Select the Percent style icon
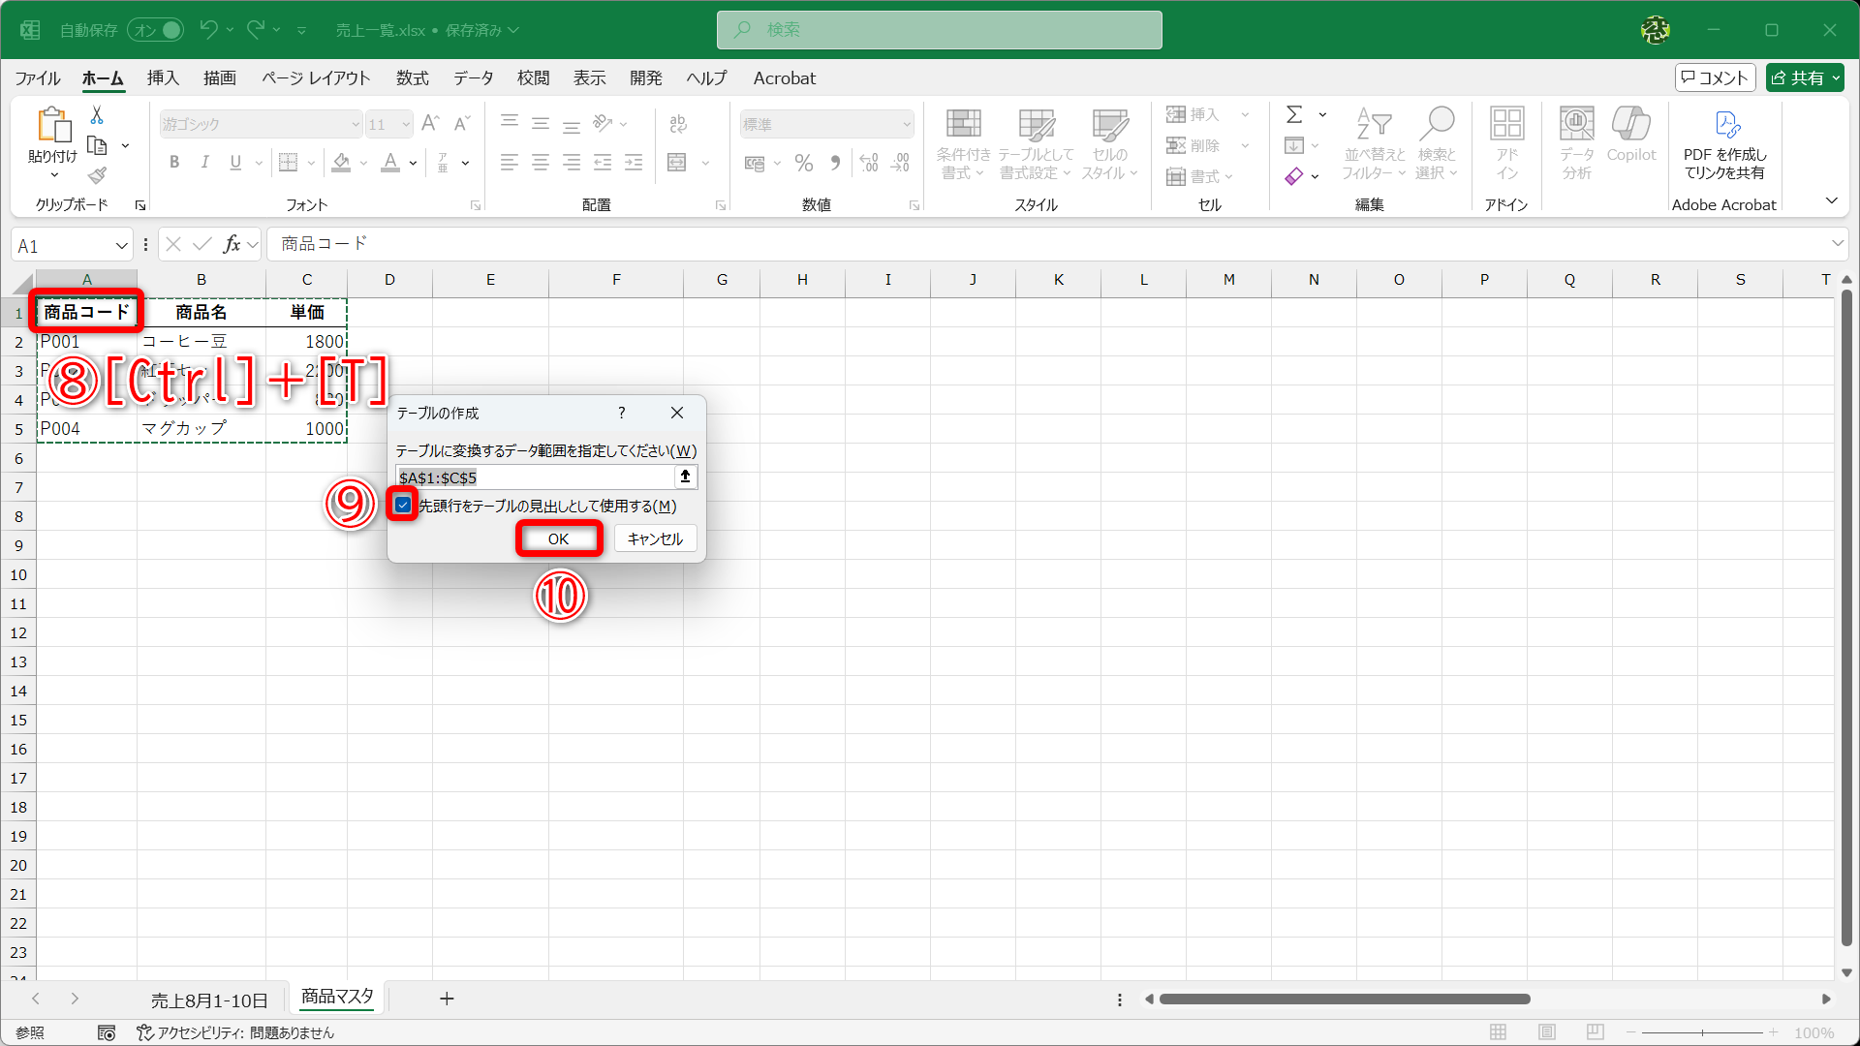 click(803, 163)
